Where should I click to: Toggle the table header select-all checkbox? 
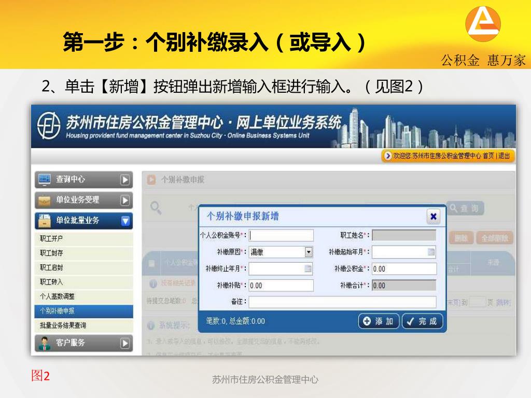coord(152,263)
